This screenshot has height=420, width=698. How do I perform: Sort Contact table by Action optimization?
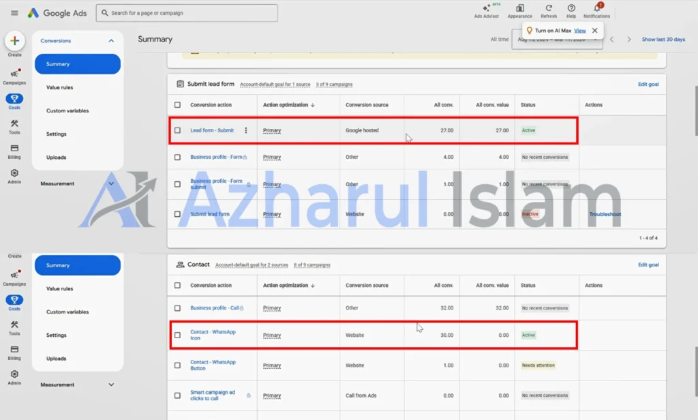(288, 286)
